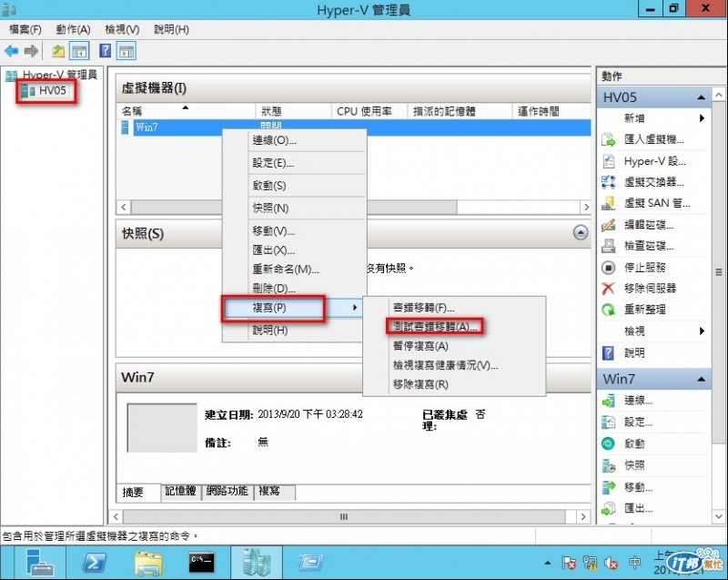The width and height of the screenshot is (728, 580).
Task: Choose 啟動(S) from context menu
Action: coord(293,186)
